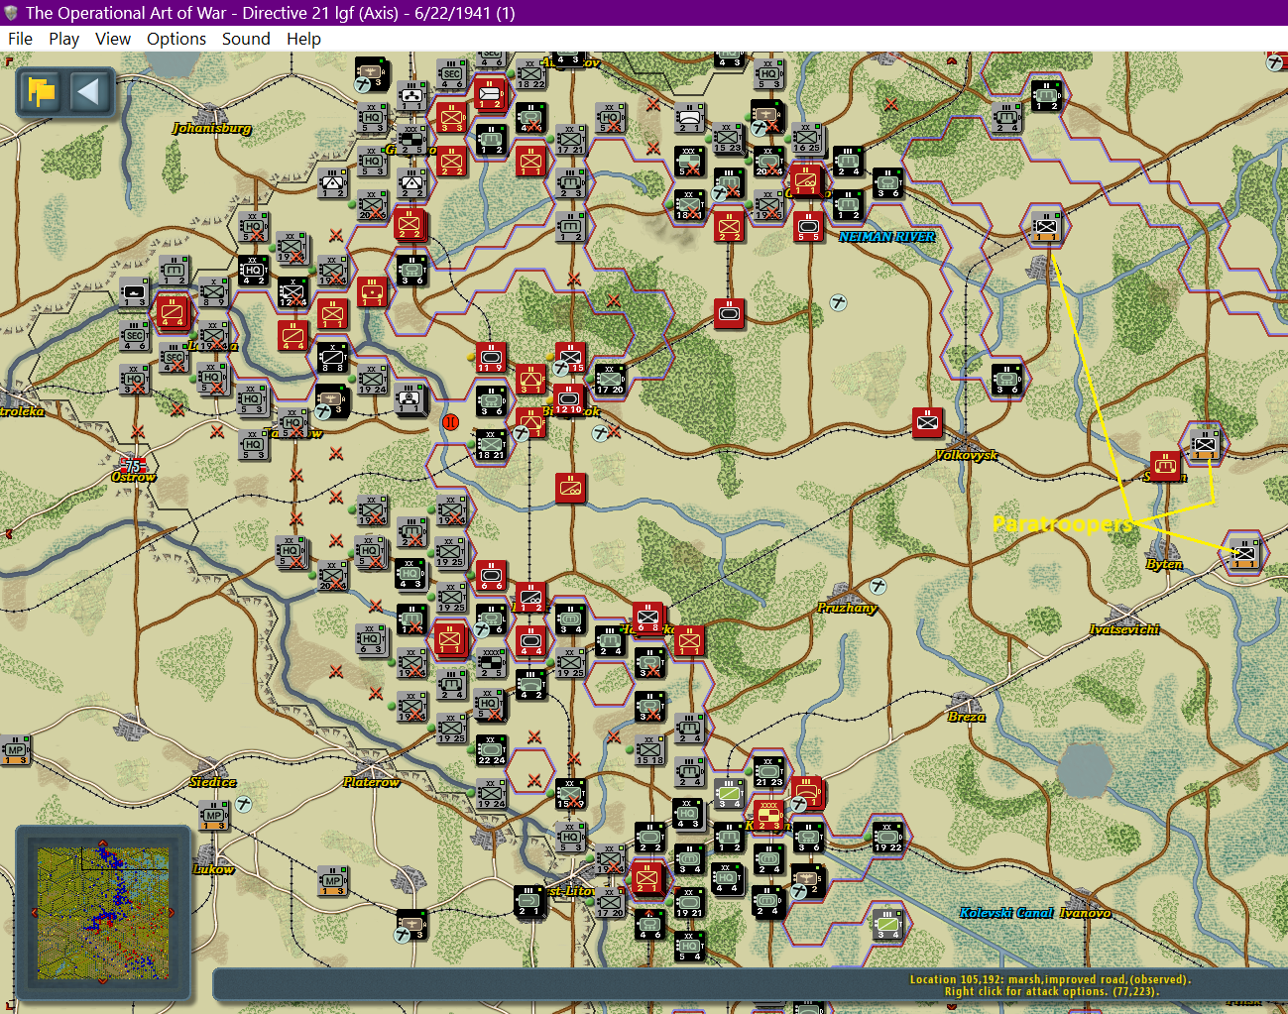Select the gray 1-1 paratrooper east of Neiman River label
This screenshot has height=1014, width=1288.
click(1045, 227)
